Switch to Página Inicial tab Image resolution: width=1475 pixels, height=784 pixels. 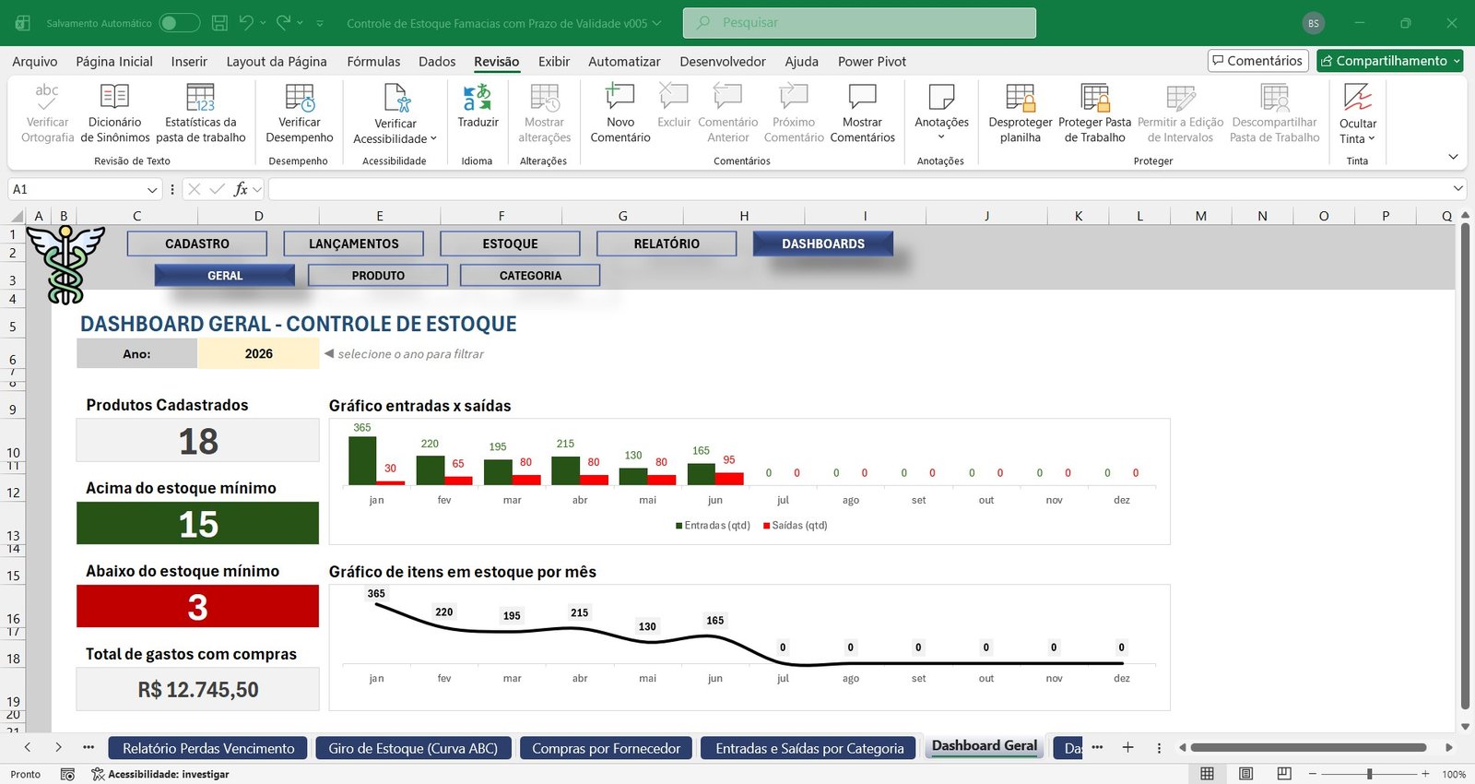coord(114,61)
